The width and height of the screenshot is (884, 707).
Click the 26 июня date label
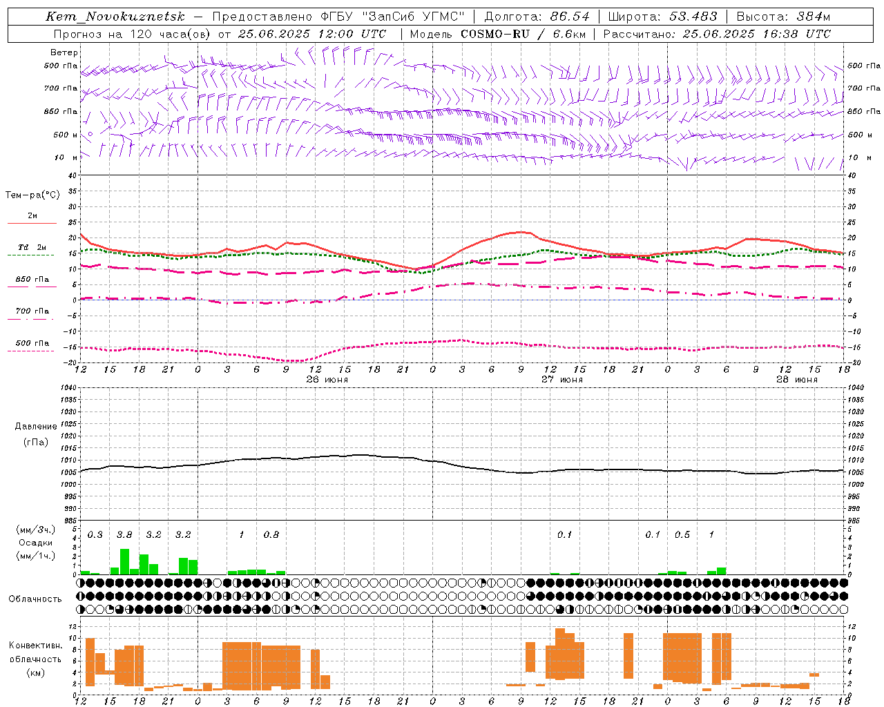pos(327,380)
